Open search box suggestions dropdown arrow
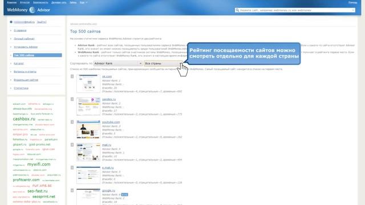 [353, 10]
